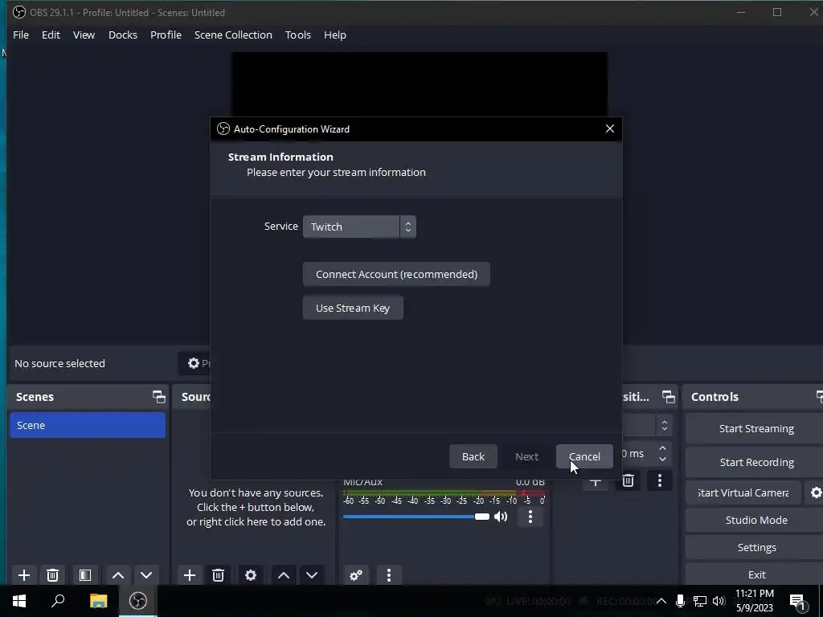Image resolution: width=823 pixels, height=617 pixels.
Task: Adjust the Mic/Aux volume slider
Action: 416,517
